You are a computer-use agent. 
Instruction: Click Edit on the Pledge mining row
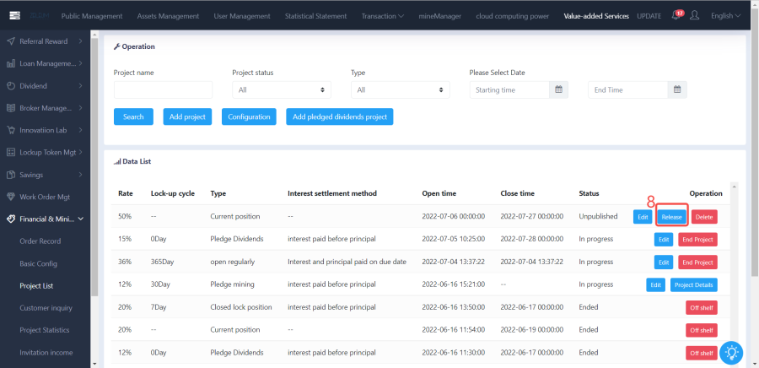[x=656, y=284]
